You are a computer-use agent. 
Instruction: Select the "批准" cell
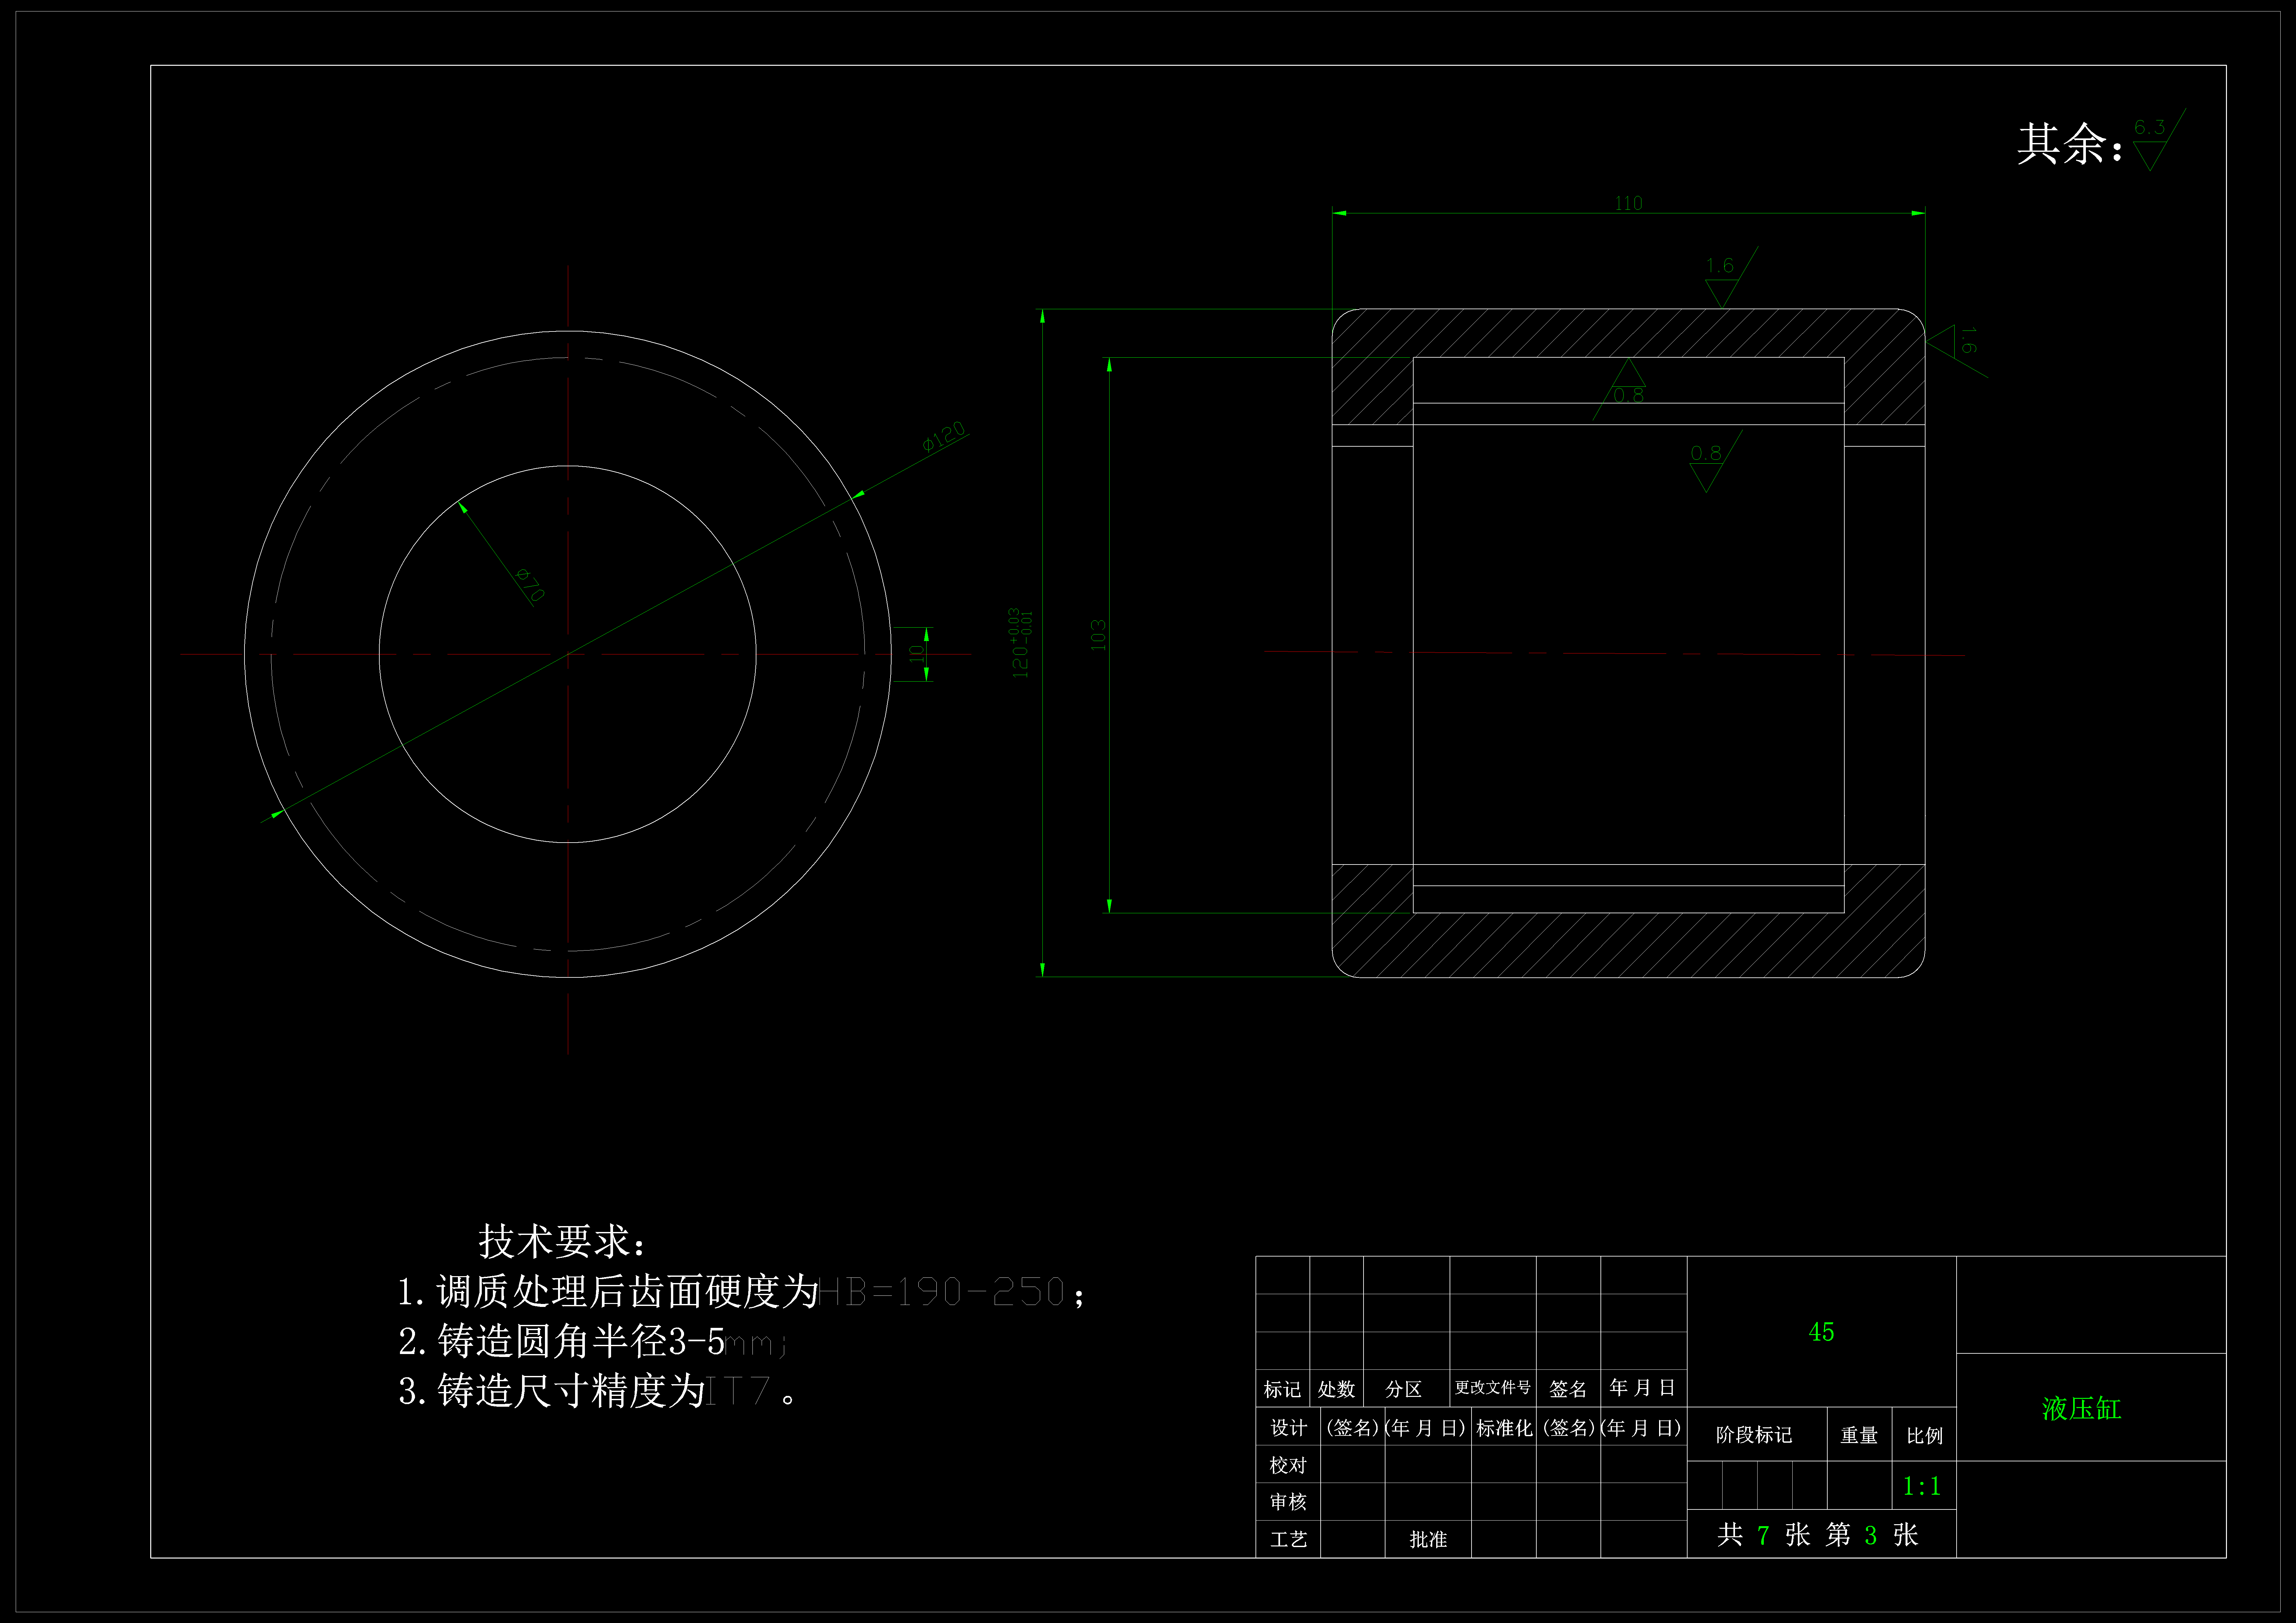(1428, 1539)
